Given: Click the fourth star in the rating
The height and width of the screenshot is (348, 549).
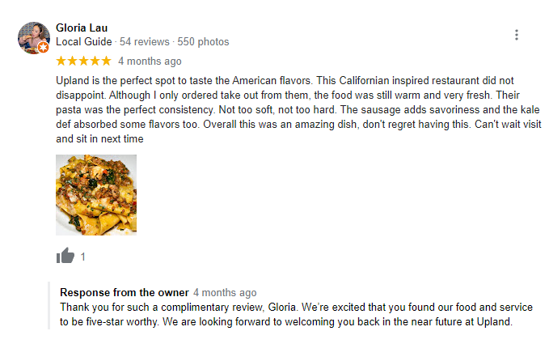Looking at the screenshot, I should tap(95, 61).
